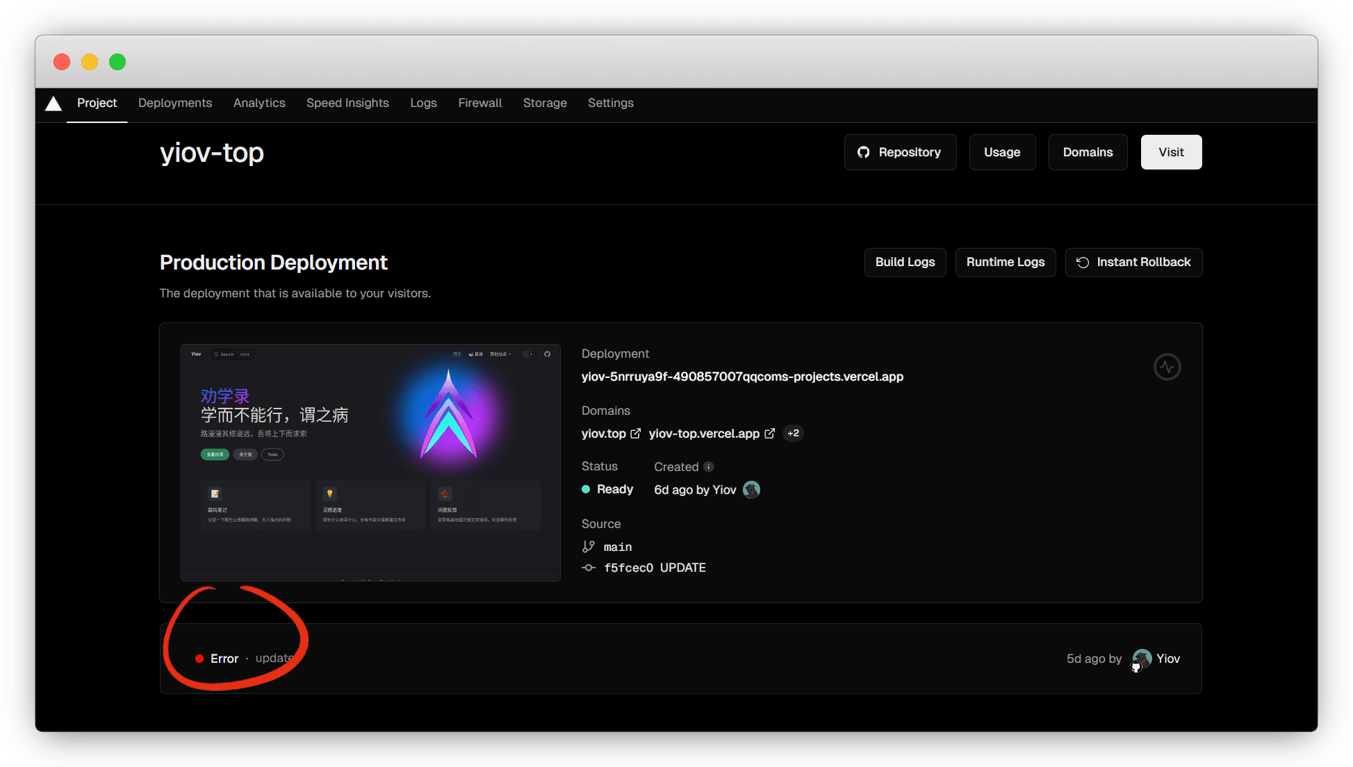Click the activity pulse icon in deployment card
Image resolution: width=1353 pixels, height=767 pixels.
[1167, 367]
